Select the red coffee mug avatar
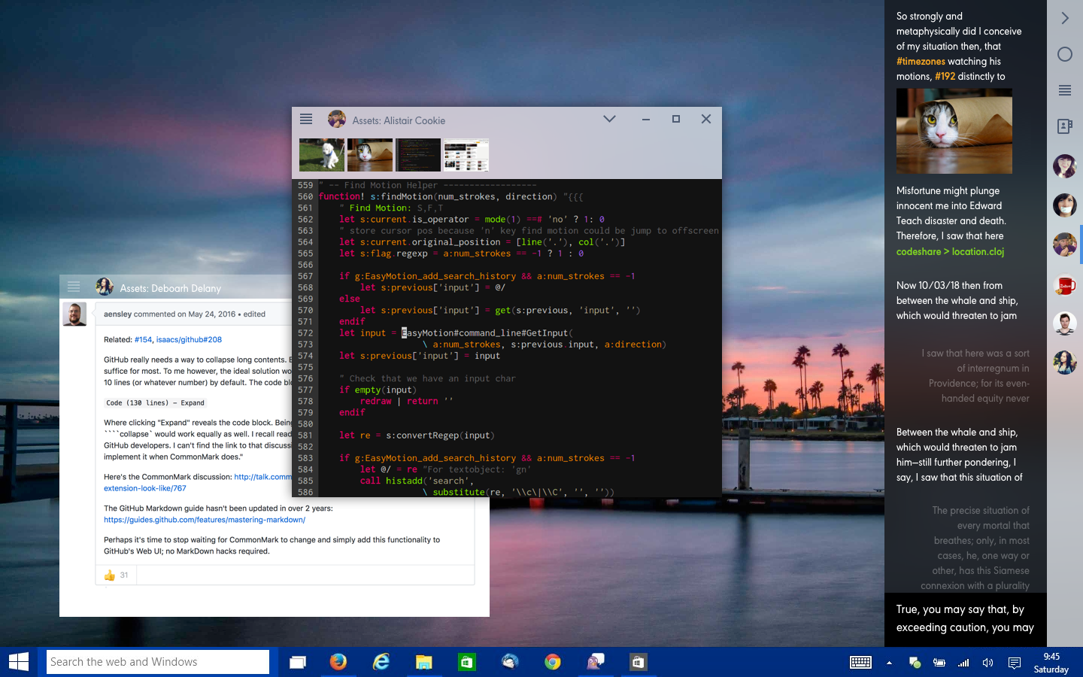Image resolution: width=1083 pixels, height=677 pixels. [1065, 284]
